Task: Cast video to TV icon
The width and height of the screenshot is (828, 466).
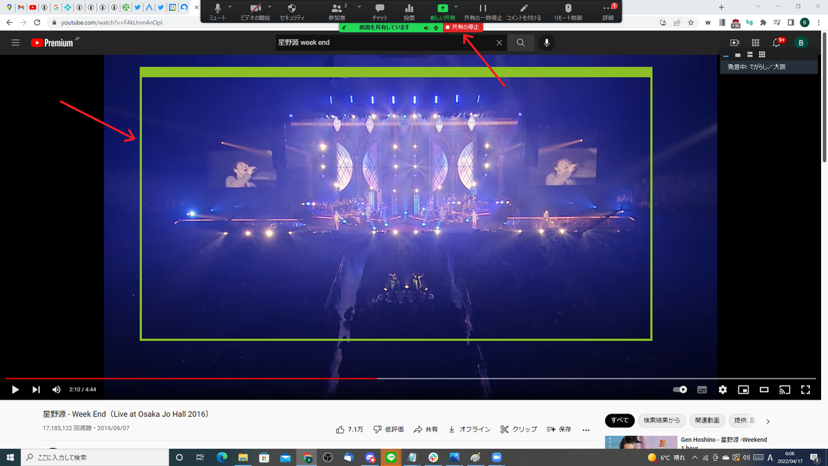Action: [785, 389]
